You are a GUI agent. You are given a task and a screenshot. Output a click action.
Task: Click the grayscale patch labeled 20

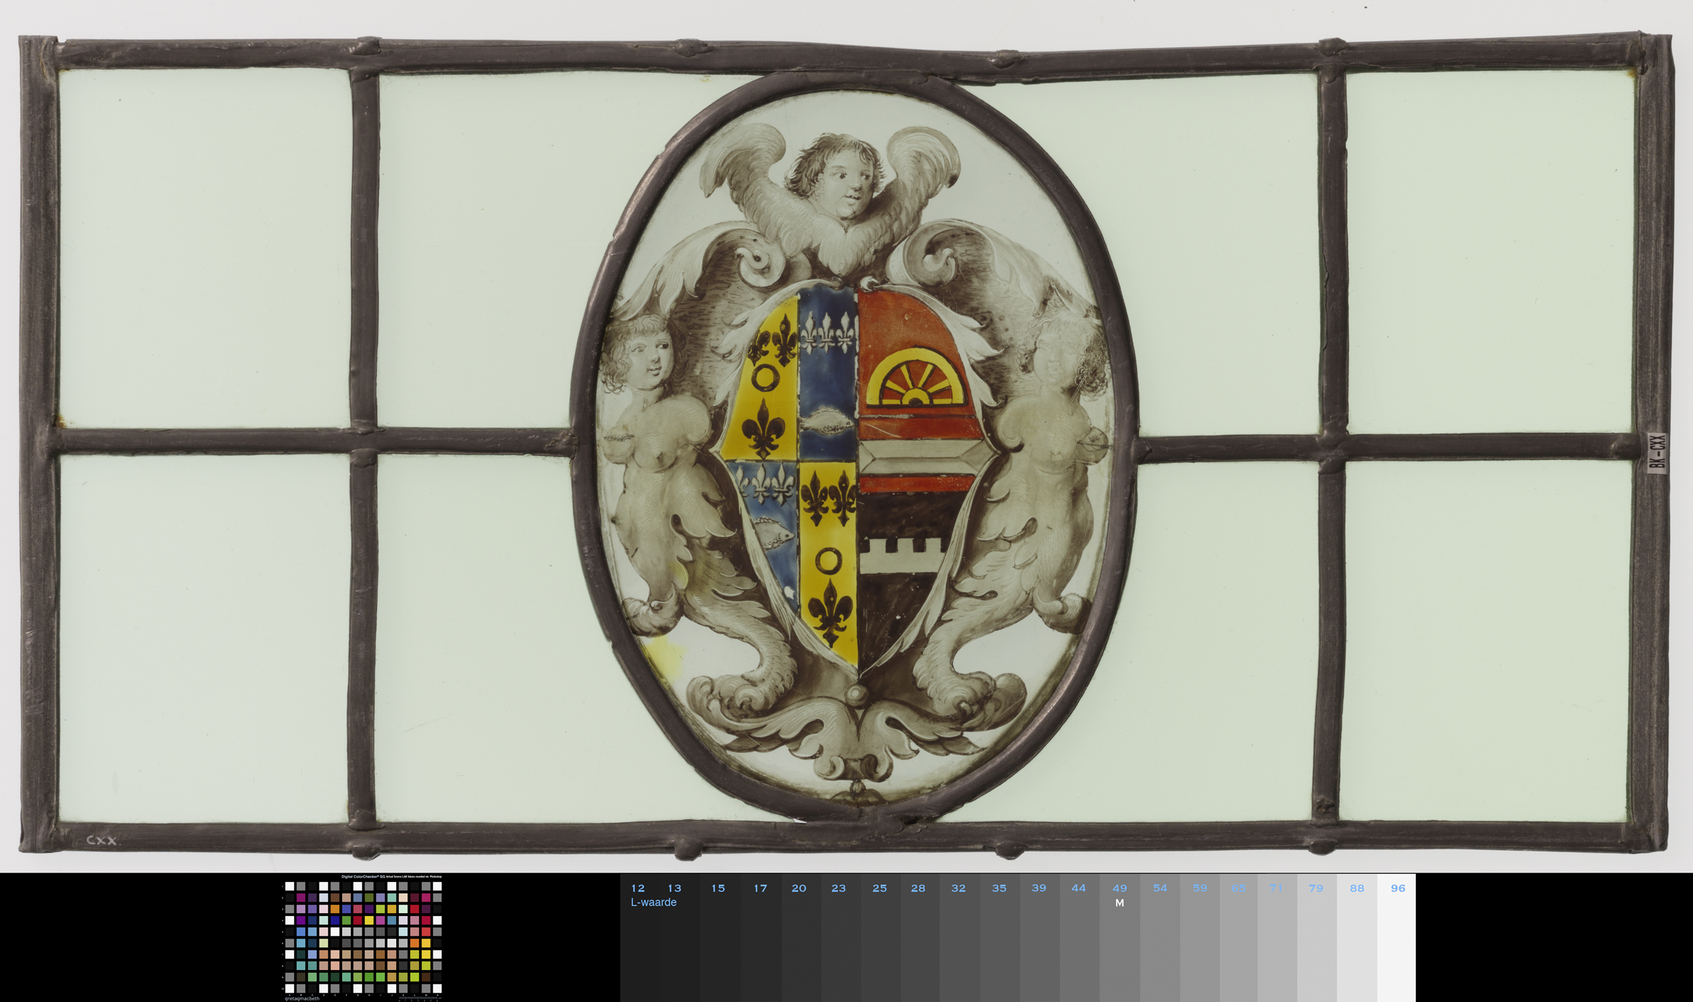[800, 938]
